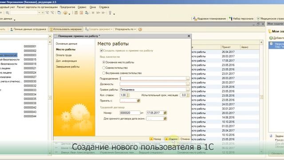Click scroll-up arrow of employee tree list
This screenshot has width=284, height=160.
[50, 42]
